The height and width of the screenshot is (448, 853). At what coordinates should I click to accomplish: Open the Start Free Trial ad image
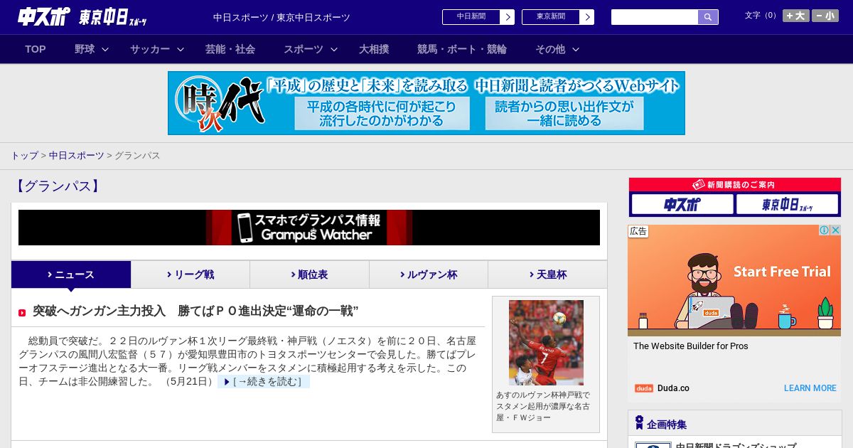[x=734, y=280]
